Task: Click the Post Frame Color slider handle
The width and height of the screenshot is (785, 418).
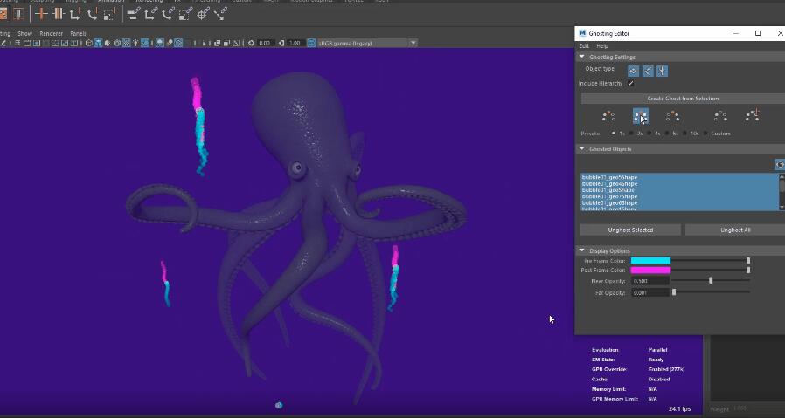Action: click(x=748, y=270)
